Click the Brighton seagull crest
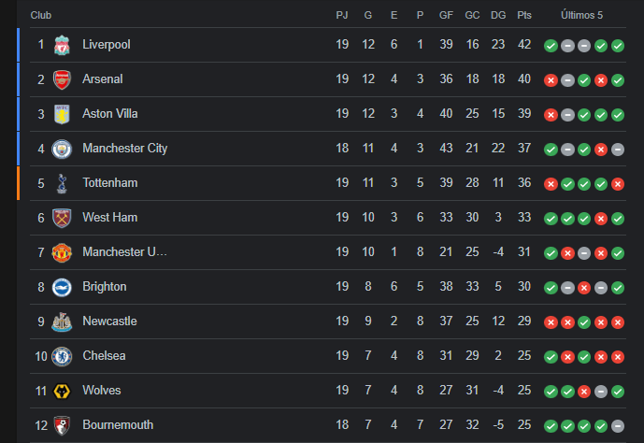The image size is (644, 443). click(62, 287)
